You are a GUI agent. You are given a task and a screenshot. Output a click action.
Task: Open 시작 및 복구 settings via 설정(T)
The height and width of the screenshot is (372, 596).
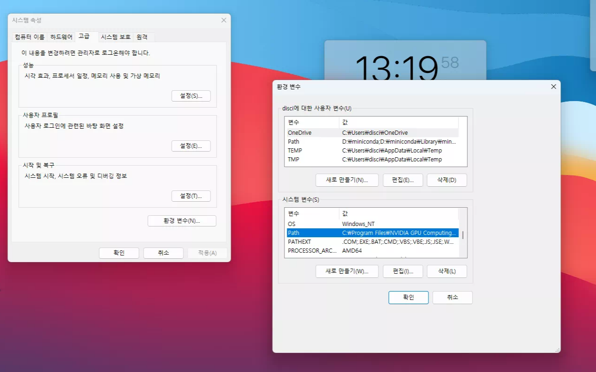191,196
